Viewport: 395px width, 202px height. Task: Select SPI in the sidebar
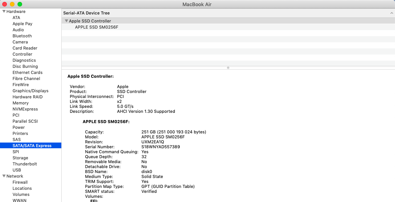[16, 152]
